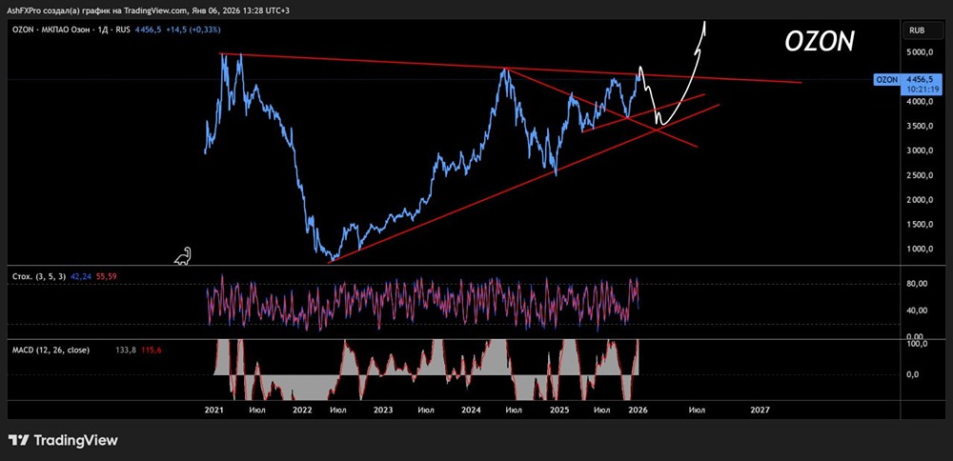Image resolution: width=953 pixels, height=461 pixels.
Task: Click the 2027 label on time axis
Action: click(760, 410)
